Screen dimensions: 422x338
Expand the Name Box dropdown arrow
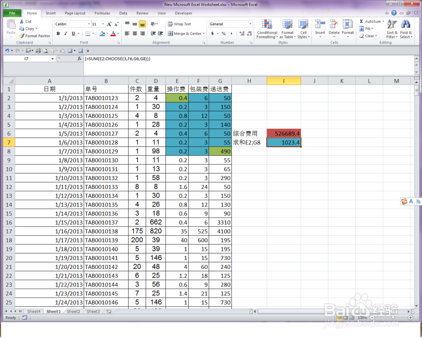[x=52, y=59]
